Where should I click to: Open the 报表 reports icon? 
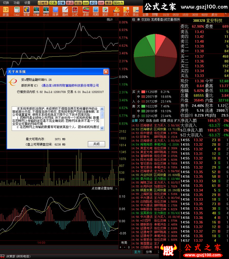coord(56,11)
